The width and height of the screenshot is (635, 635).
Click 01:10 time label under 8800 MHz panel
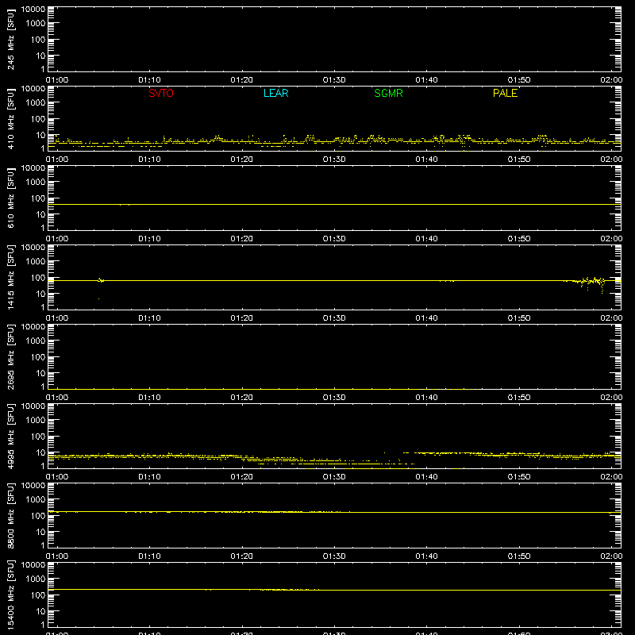(149, 556)
